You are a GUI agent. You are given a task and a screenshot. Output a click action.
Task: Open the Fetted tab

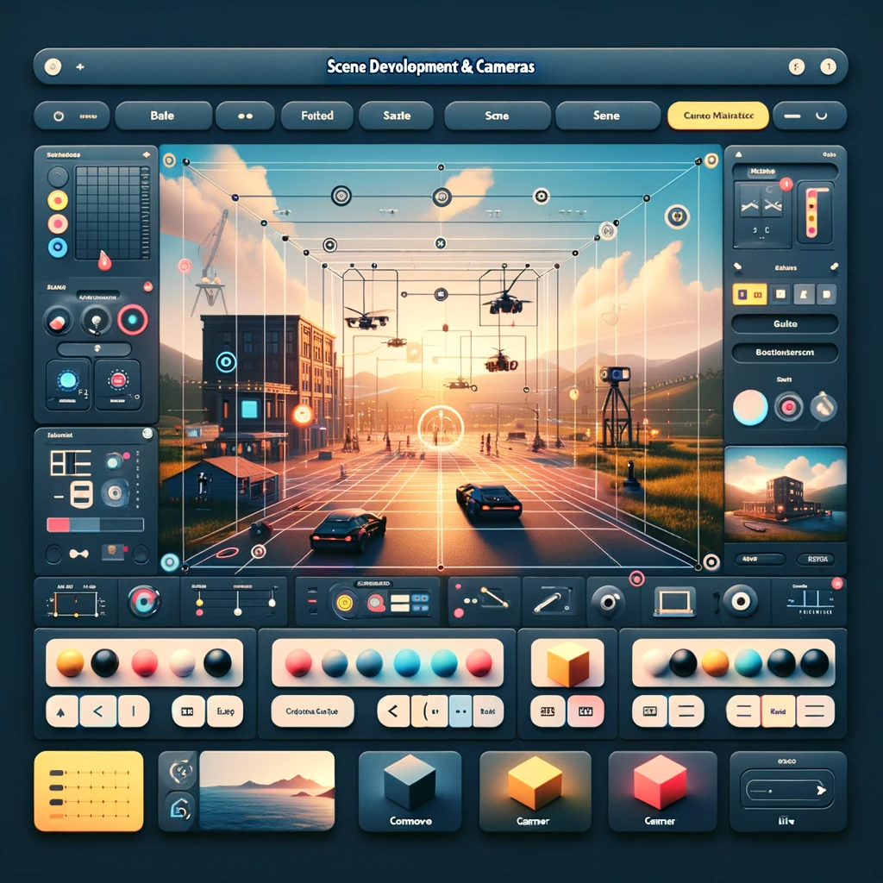317,116
